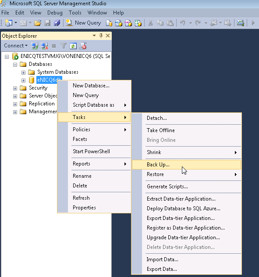
Task: Click the Redo arrow icon
Action: 198,23
